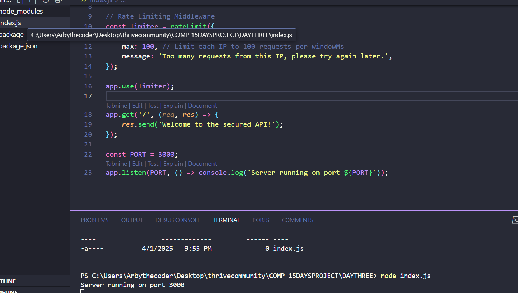Click 'Server running on port 3000' terminal output
This screenshot has height=293, width=518.
pos(132,285)
